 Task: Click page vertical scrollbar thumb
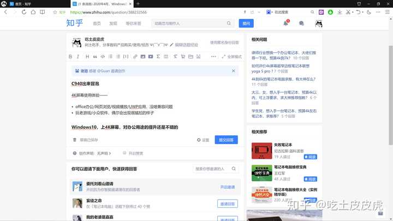[391, 95]
